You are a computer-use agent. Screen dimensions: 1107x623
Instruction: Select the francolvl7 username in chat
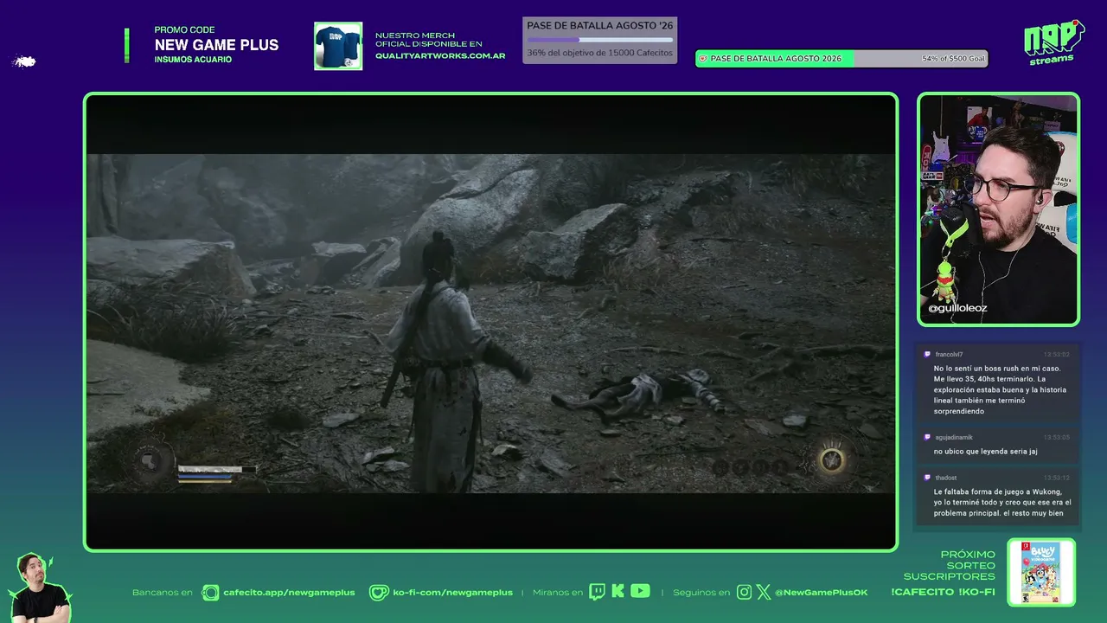[x=949, y=354]
